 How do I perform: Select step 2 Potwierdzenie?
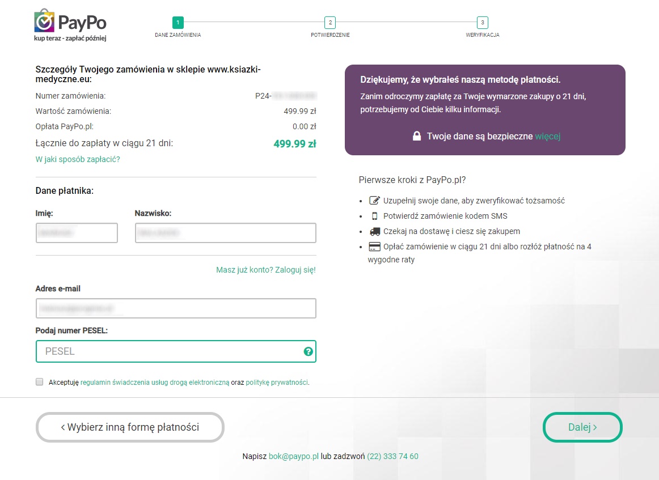[x=330, y=22]
